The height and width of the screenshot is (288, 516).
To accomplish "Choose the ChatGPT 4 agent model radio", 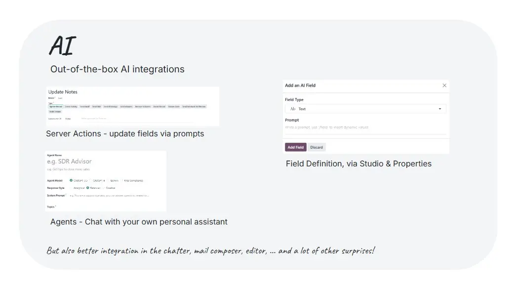I will 91,180.
